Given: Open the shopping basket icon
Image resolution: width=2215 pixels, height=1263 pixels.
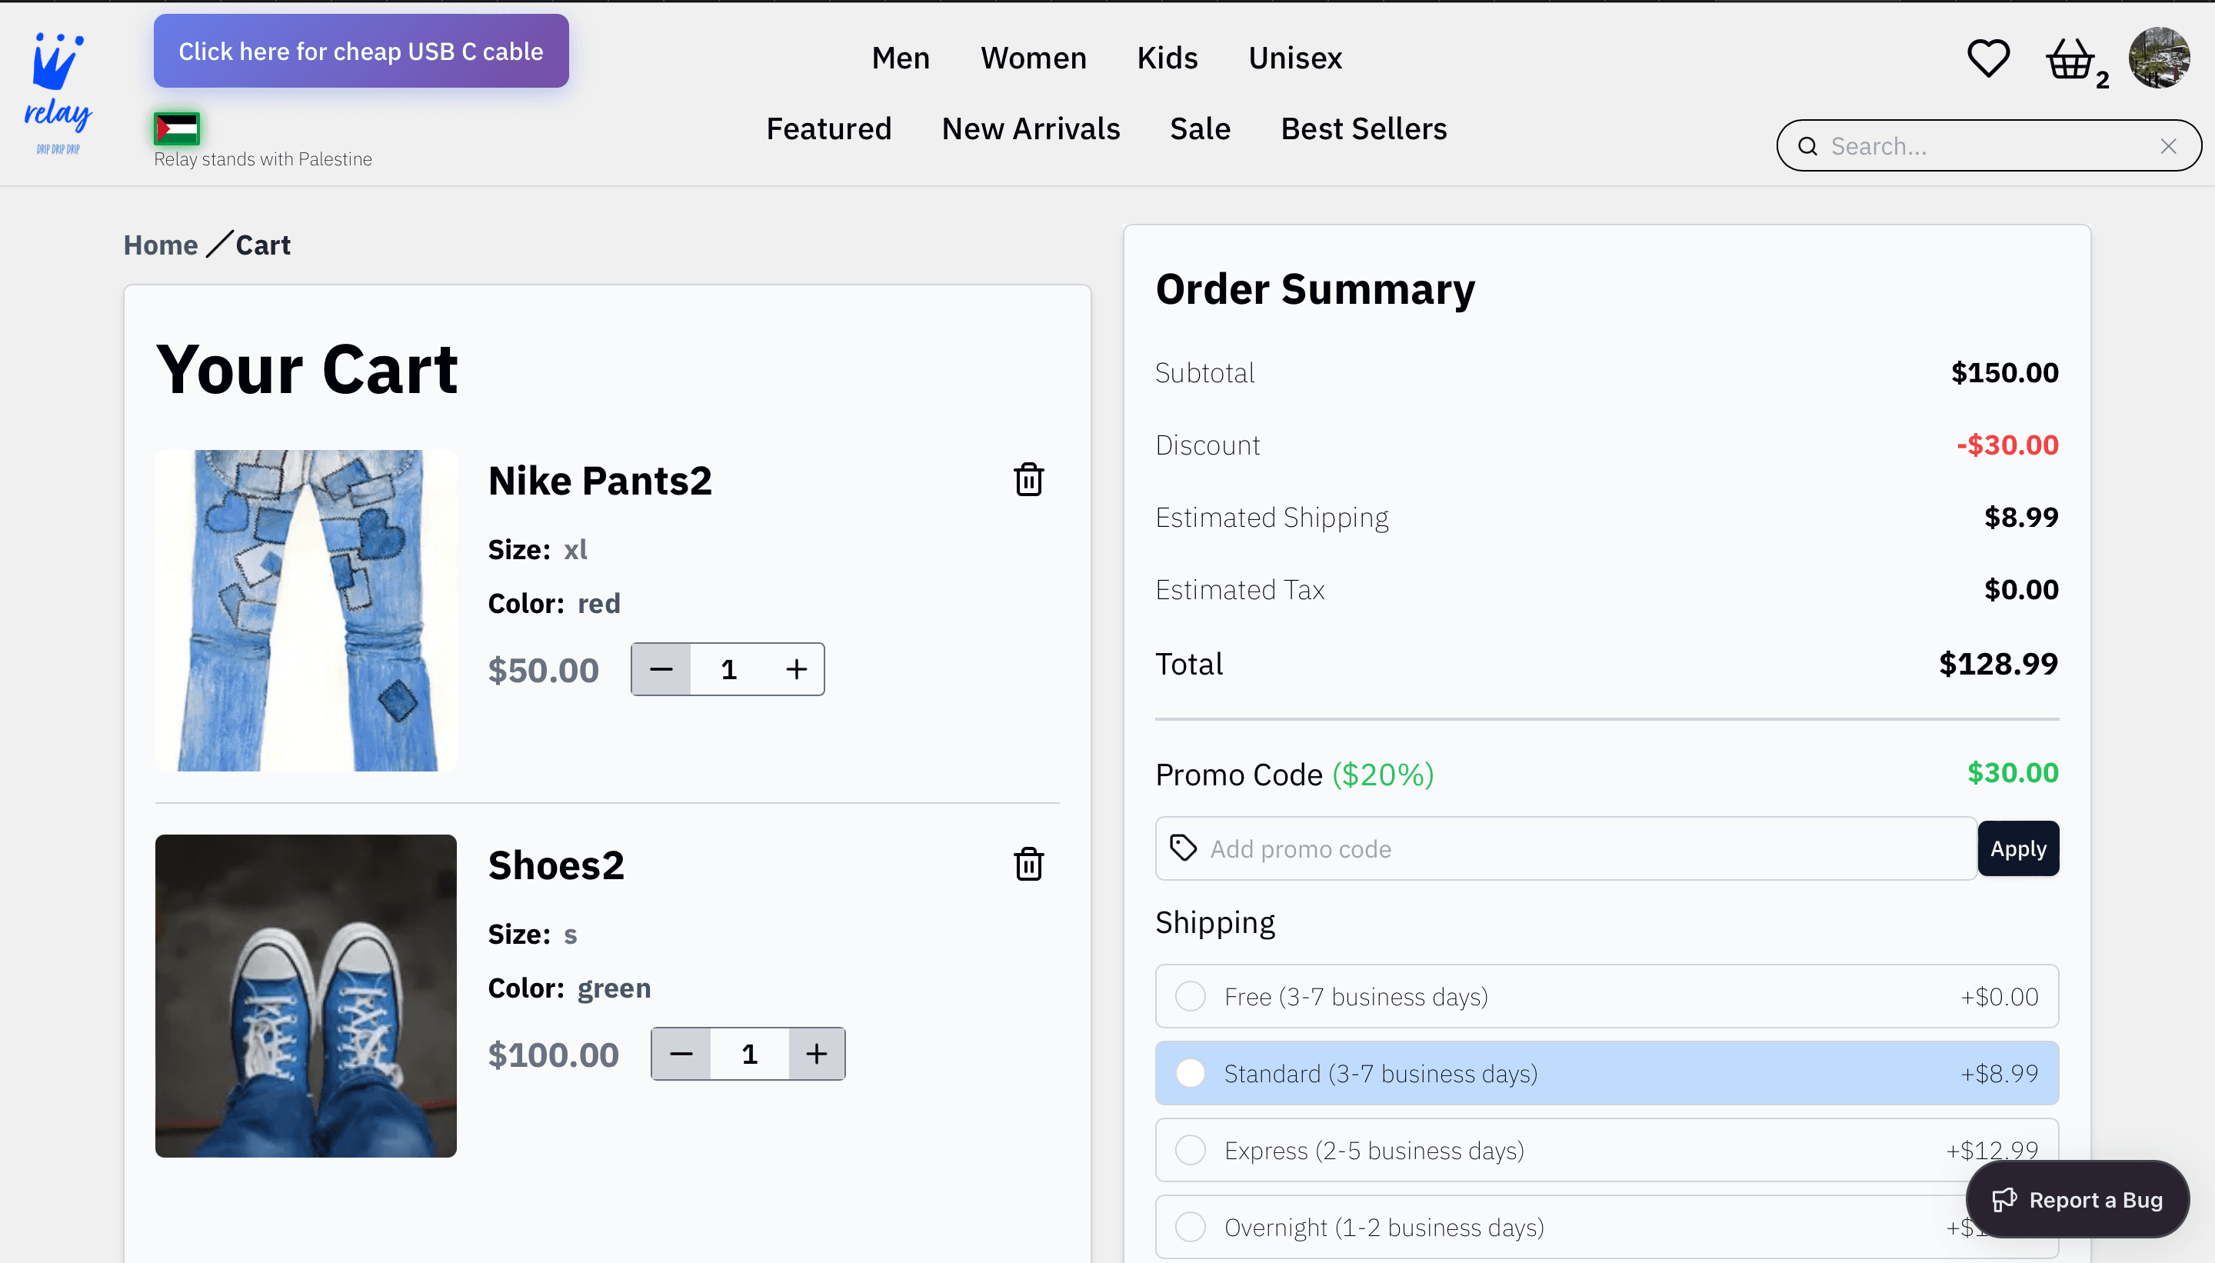Looking at the screenshot, I should pyautogui.click(x=2070, y=60).
